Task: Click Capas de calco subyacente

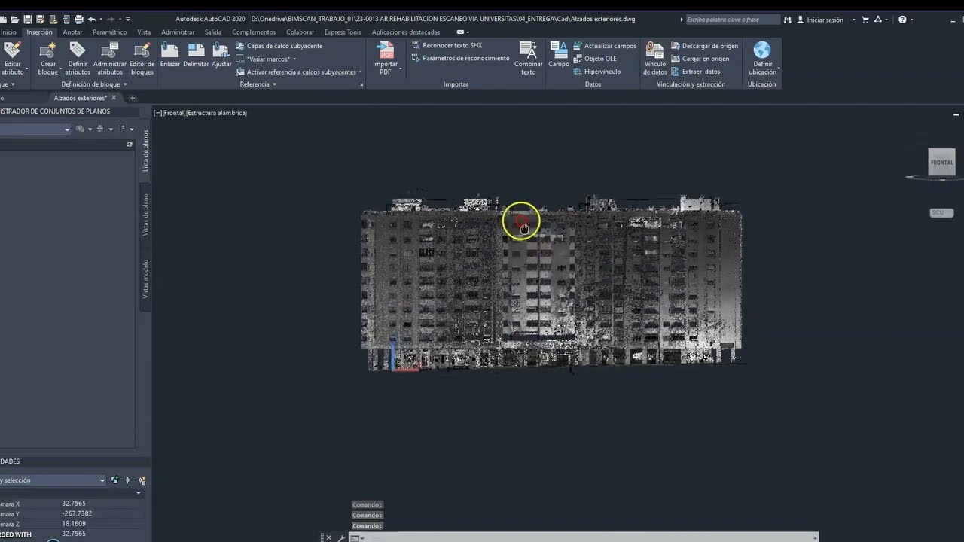Action: click(279, 46)
